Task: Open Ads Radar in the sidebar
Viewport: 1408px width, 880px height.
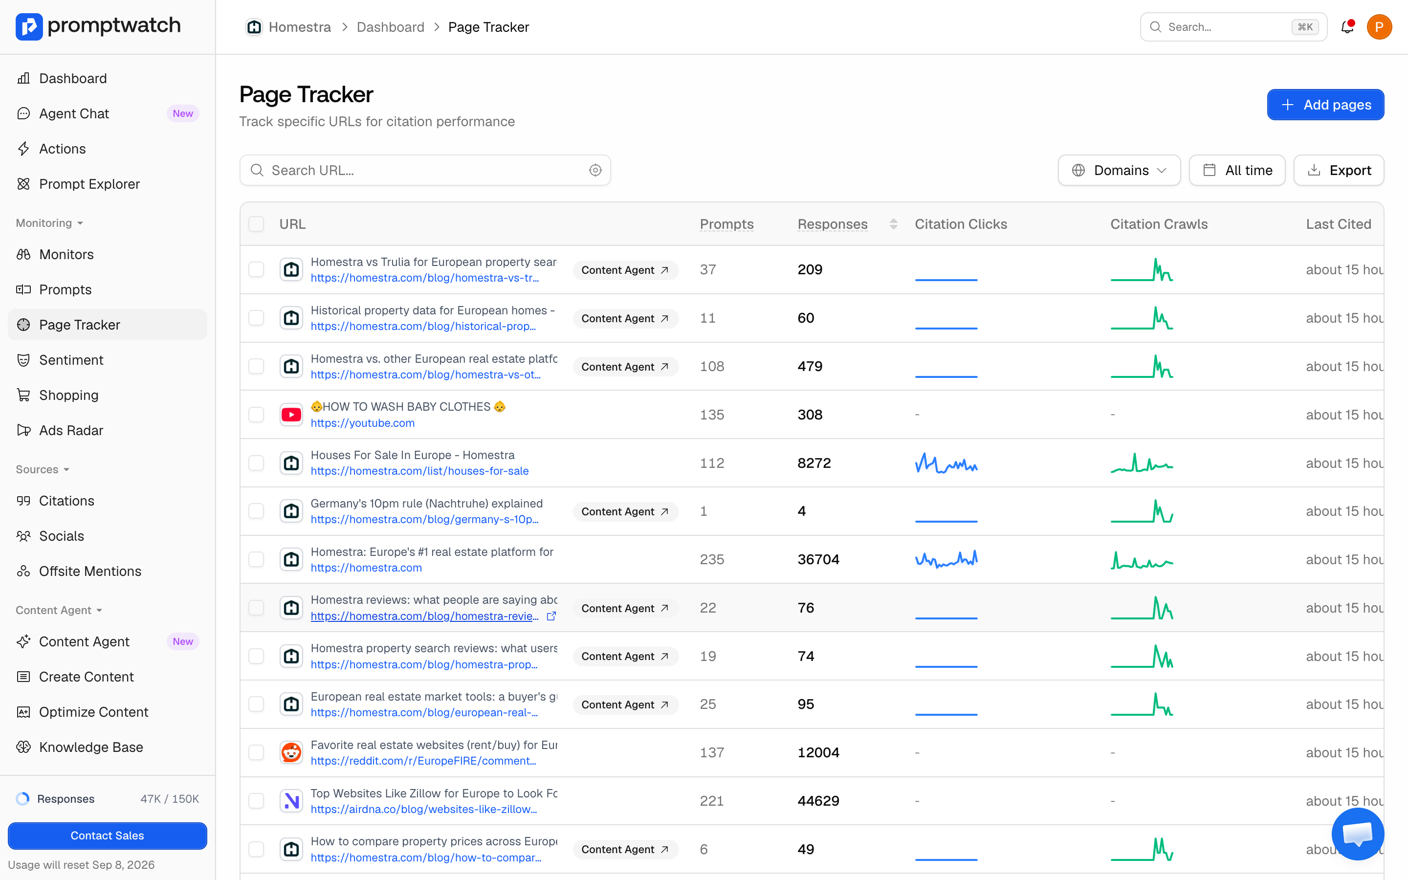Action: [x=108, y=430]
